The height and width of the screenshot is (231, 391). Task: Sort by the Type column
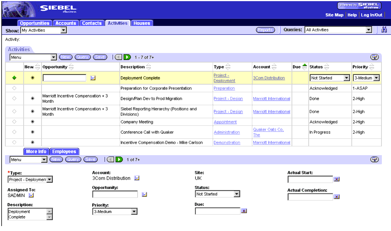click(228, 67)
